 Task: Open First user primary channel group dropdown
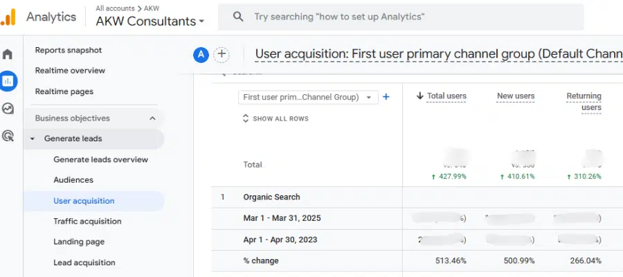pos(308,98)
